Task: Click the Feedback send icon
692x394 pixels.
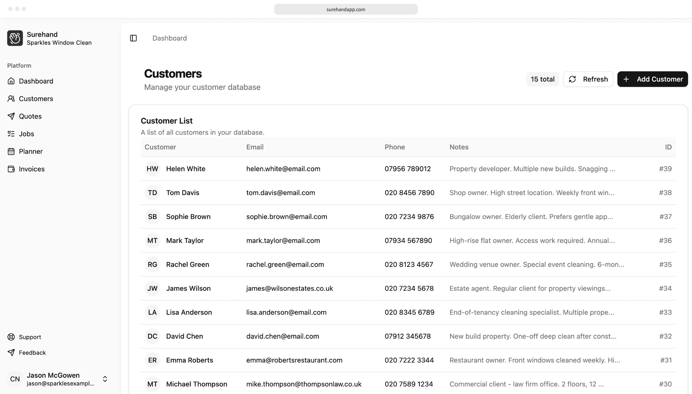Action: (x=11, y=353)
